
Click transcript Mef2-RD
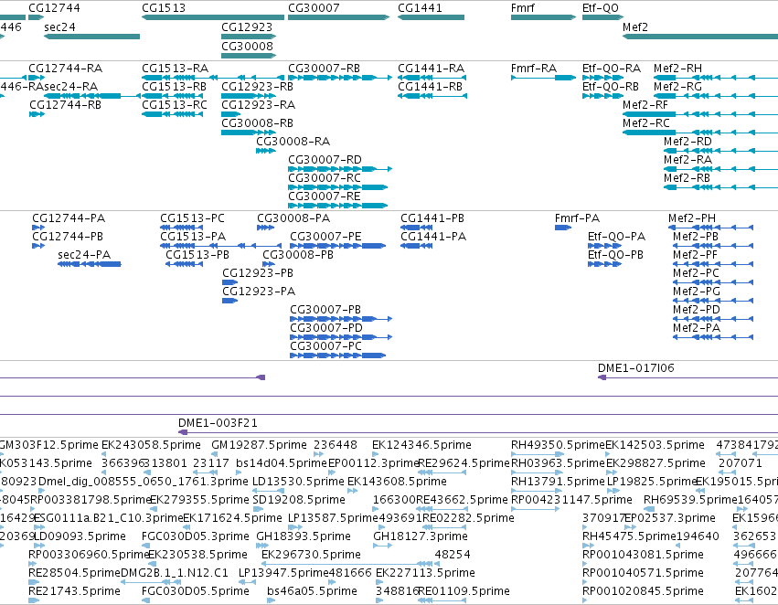[x=687, y=142]
